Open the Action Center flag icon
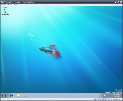 coord(105,96)
